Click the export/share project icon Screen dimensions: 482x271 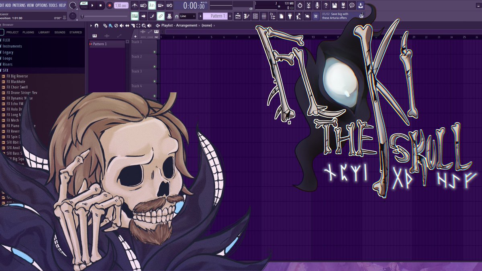point(361,5)
